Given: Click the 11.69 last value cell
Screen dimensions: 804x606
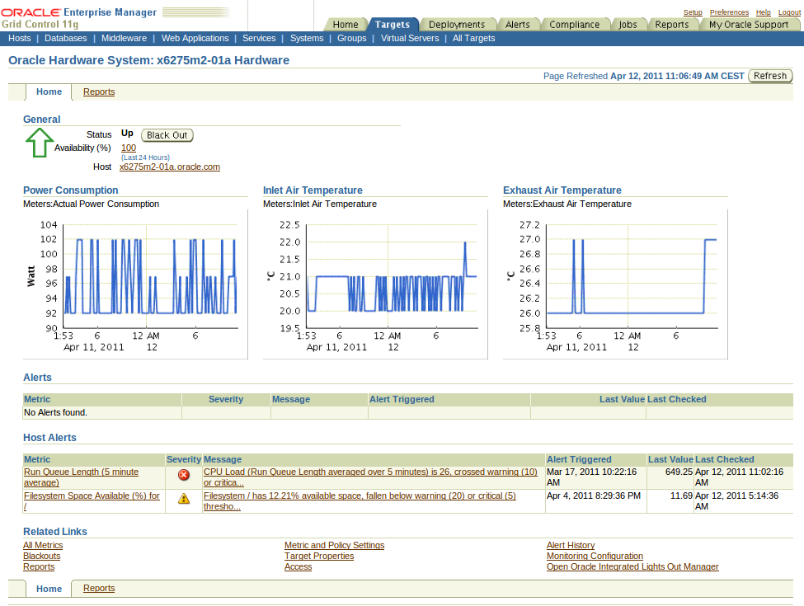Looking at the screenshot, I should [x=670, y=501].
